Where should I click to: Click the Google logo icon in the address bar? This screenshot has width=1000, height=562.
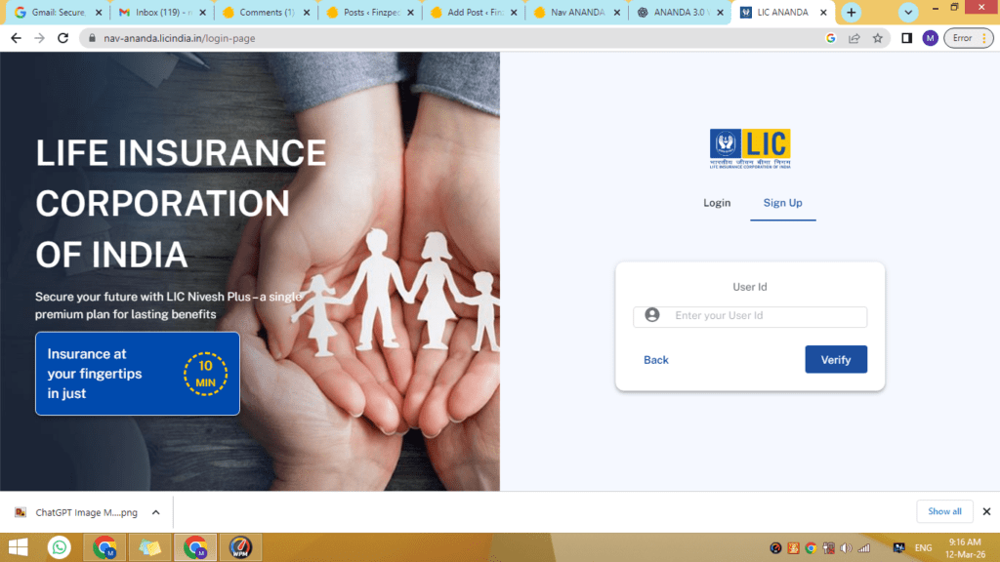pyautogui.click(x=831, y=37)
